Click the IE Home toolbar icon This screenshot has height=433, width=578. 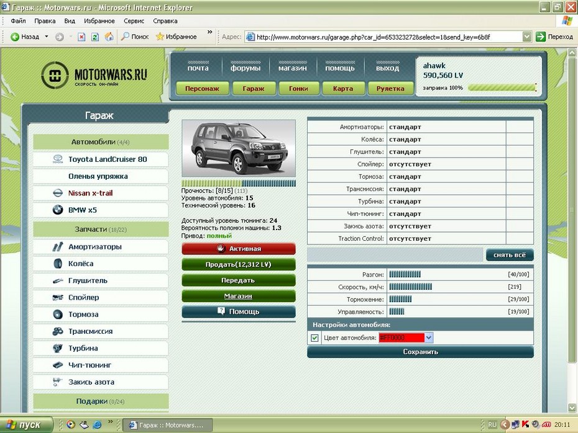point(109,37)
